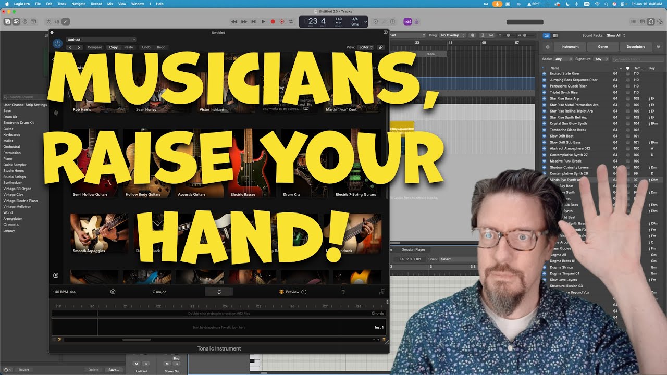Image resolution: width=667 pixels, height=375 pixels.
Task: Clear loop filters with X button
Action: tap(548, 47)
